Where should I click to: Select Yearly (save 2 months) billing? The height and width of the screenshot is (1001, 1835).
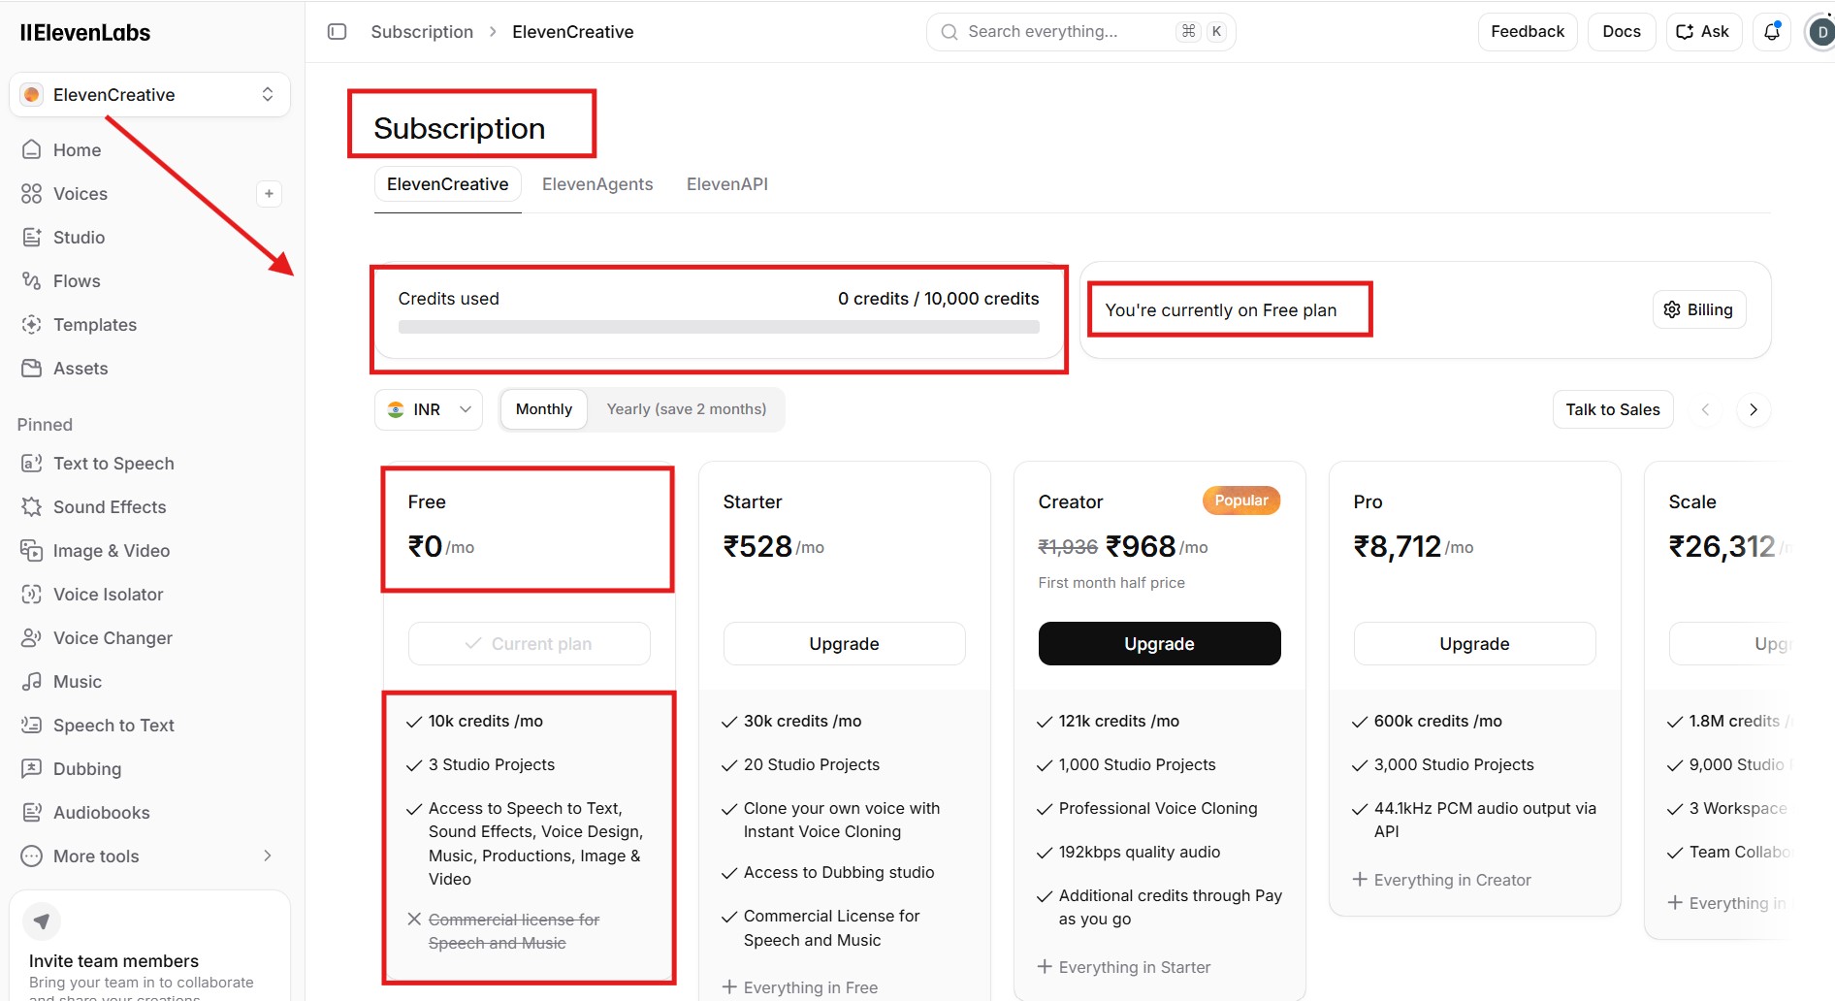click(687, 409)
